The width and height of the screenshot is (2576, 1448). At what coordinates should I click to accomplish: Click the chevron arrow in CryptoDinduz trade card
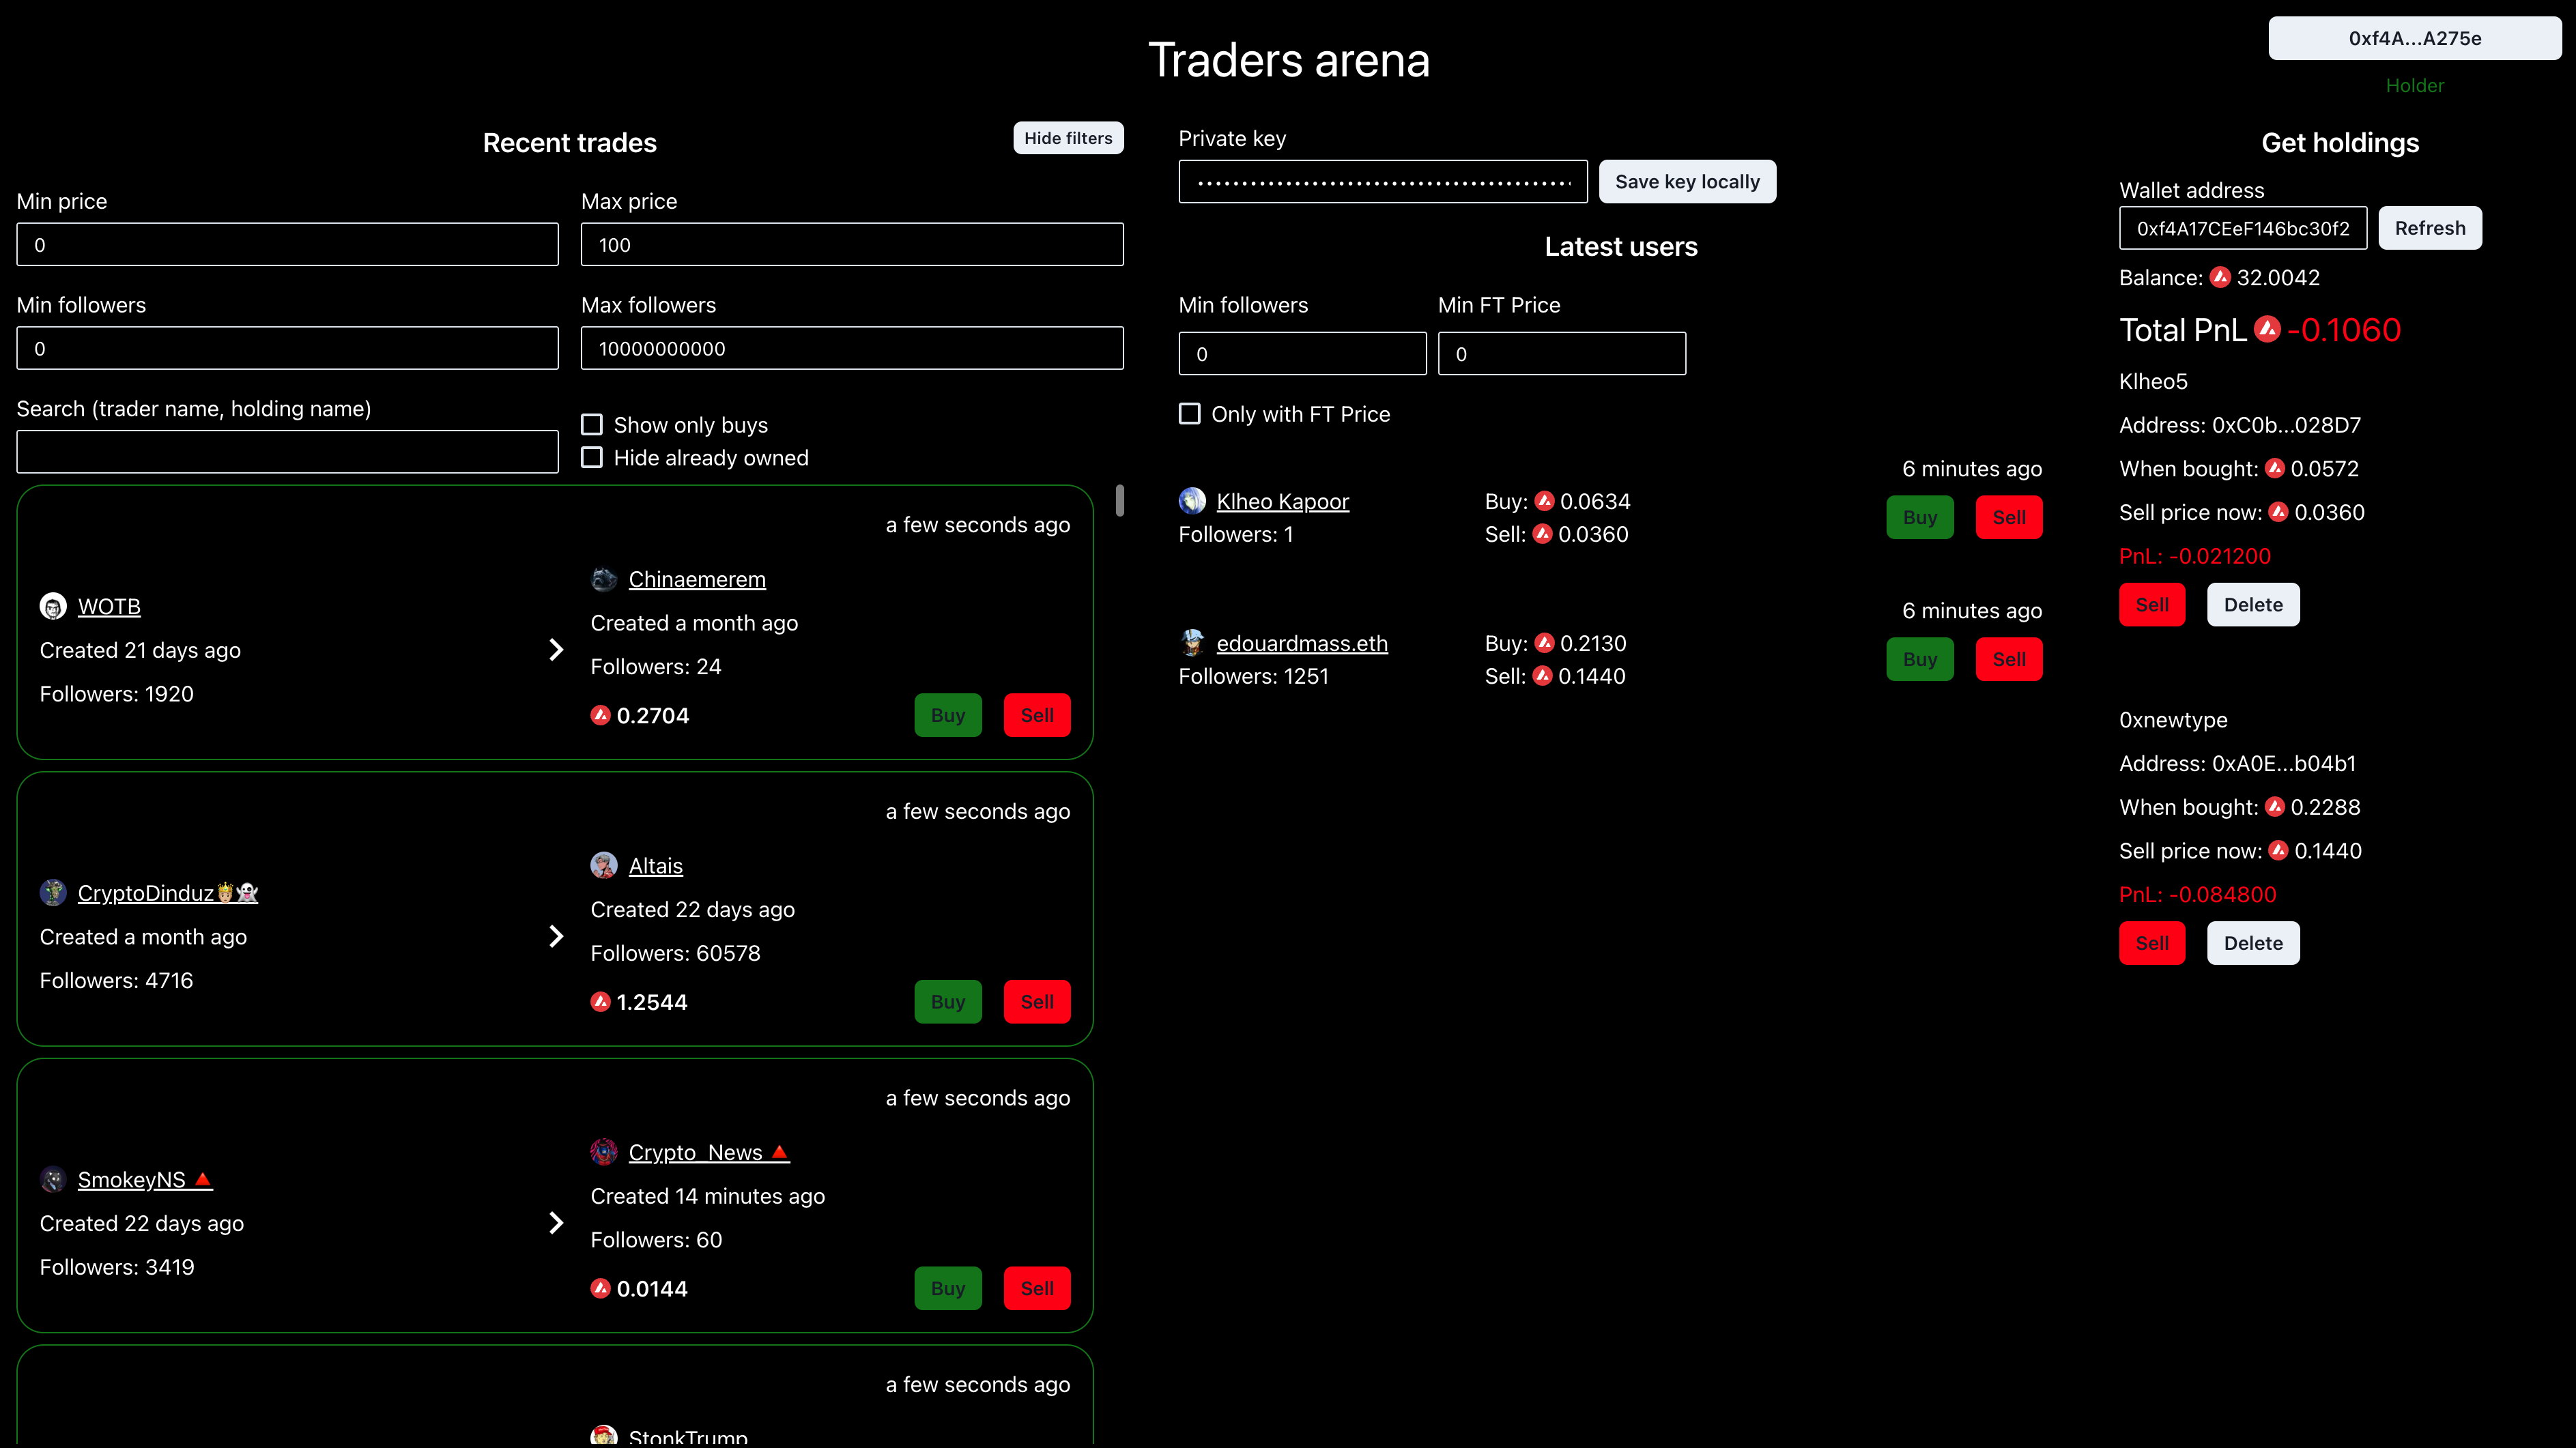tap(556, 936)
